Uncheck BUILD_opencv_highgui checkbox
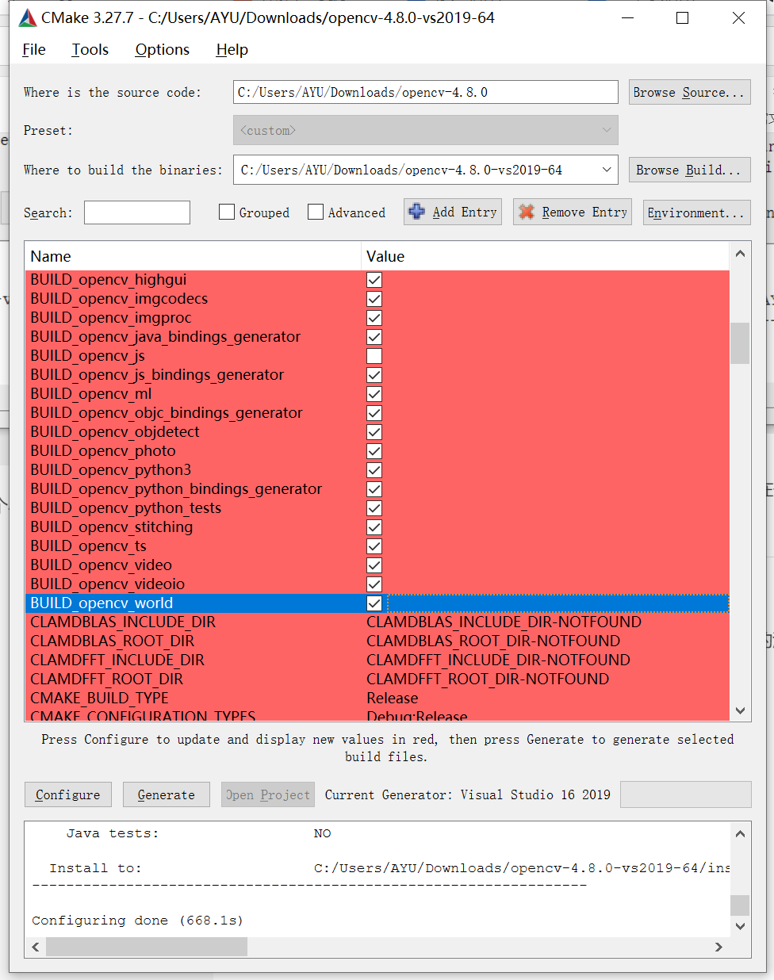774x980 pixels. click(x=374, y=280)
